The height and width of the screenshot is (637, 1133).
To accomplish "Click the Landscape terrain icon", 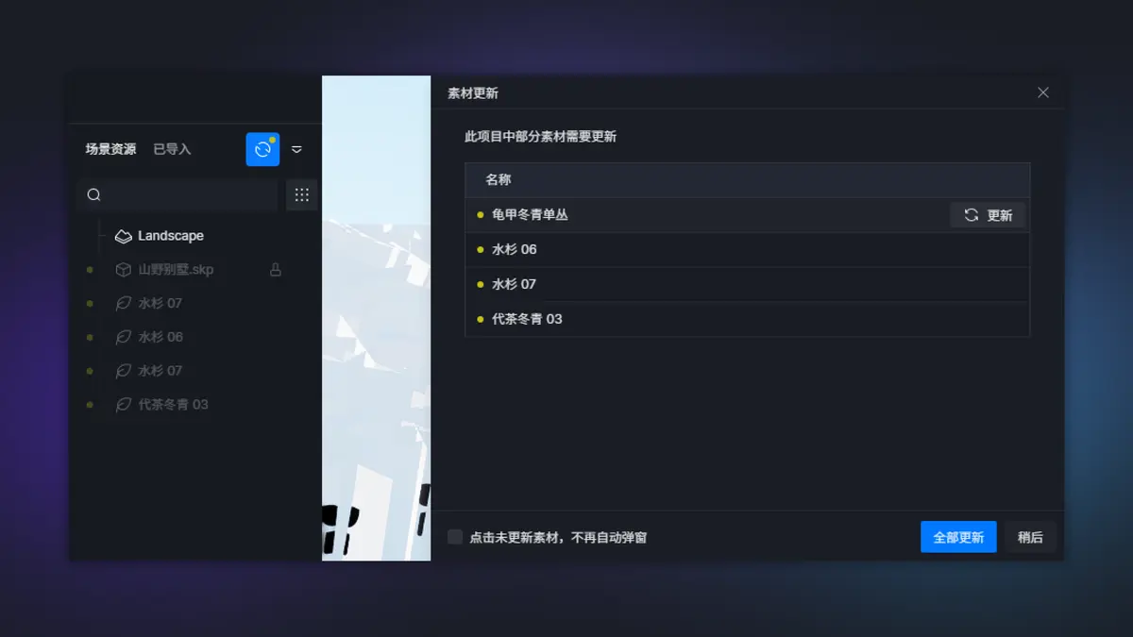I will [123, 236].
